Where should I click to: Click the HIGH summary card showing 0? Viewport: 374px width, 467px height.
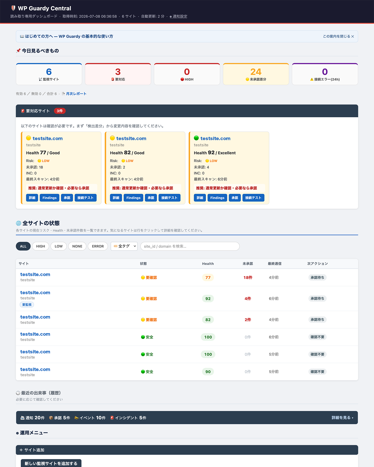187,74
